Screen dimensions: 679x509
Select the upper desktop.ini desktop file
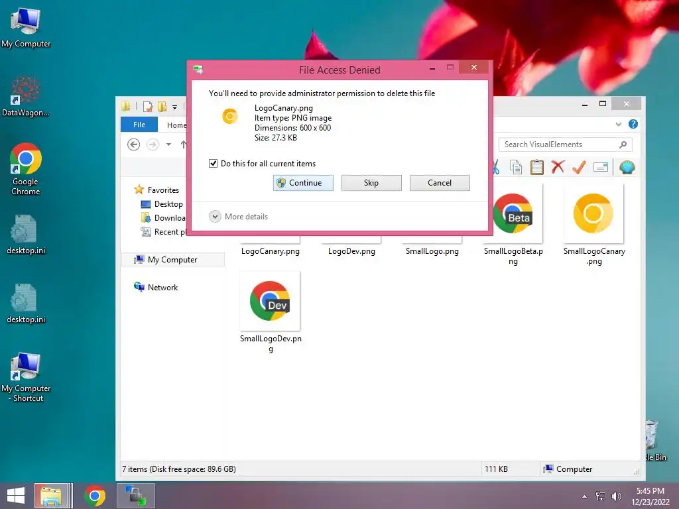click(26, 234)
